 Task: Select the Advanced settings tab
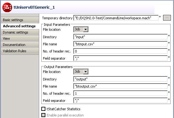click(x=20, y=26)
